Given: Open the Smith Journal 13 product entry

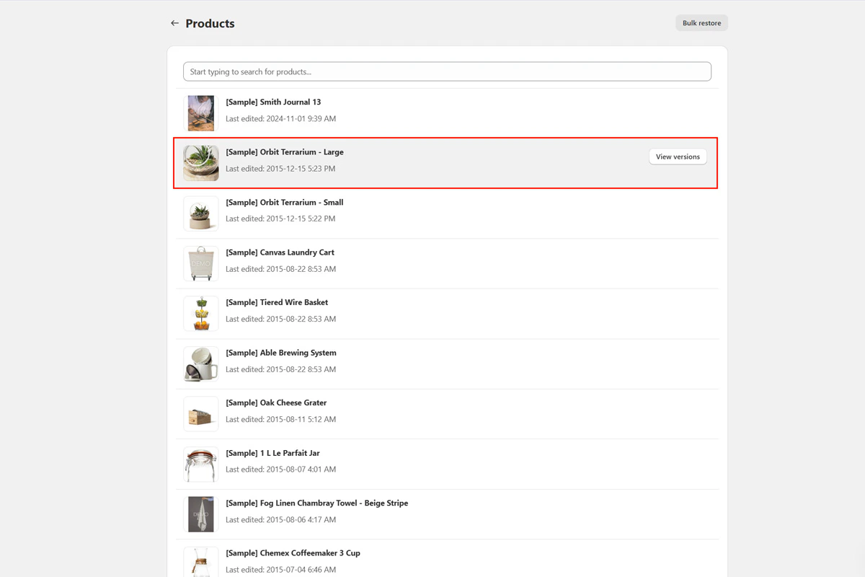Looking at the screenshot, I should (x=273, y=102).
